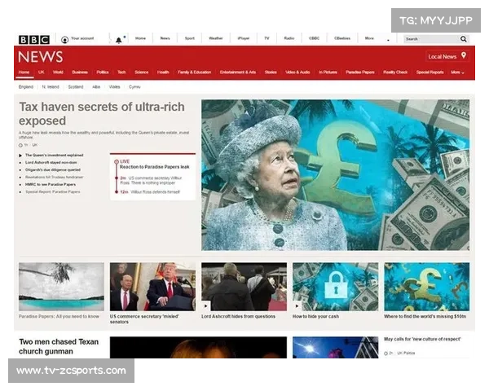
Task: Click the Local News location pin
Action: 464,56
